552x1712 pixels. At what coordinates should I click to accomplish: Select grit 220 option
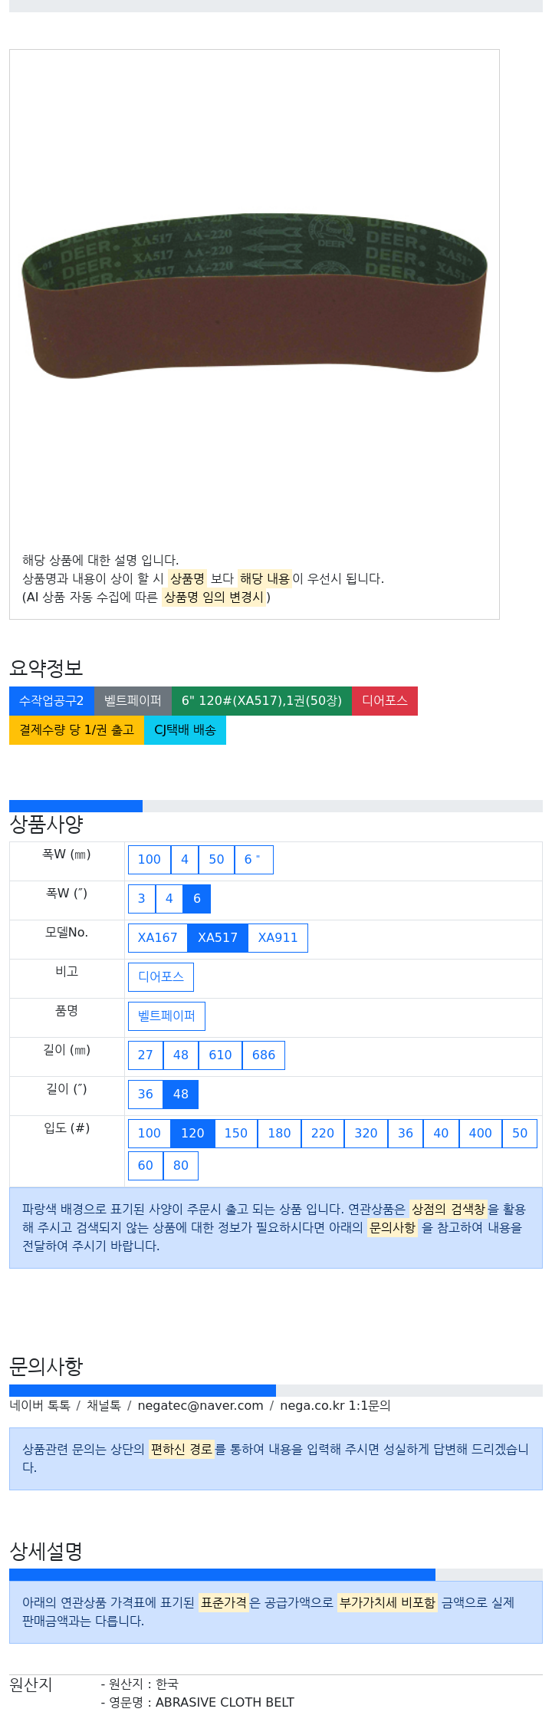click(x=323, y=1134)
